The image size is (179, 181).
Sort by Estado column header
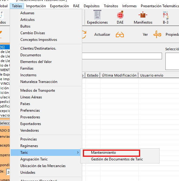(93, 75)
